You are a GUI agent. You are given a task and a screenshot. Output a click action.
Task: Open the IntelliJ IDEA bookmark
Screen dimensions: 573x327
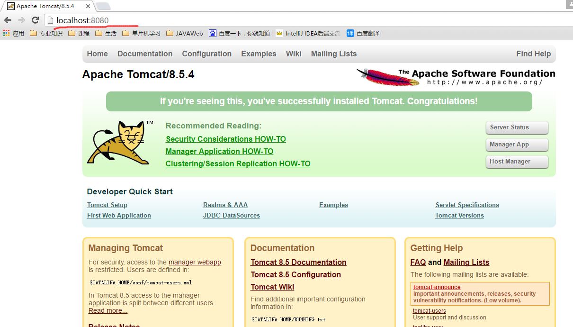click(308, 33)
